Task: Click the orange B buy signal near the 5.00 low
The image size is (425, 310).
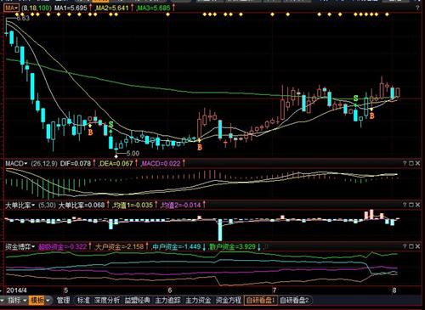Action: pos(90,132)
